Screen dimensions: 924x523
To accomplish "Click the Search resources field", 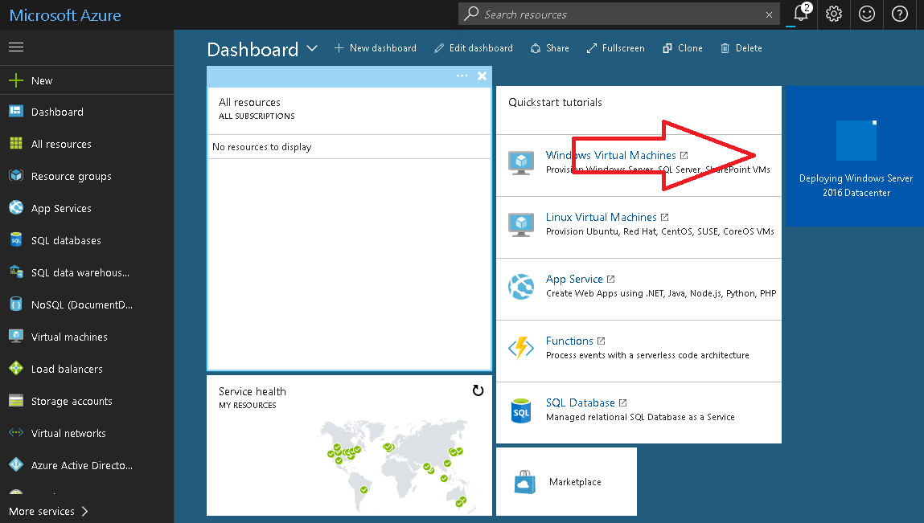I will pos(619,14).
